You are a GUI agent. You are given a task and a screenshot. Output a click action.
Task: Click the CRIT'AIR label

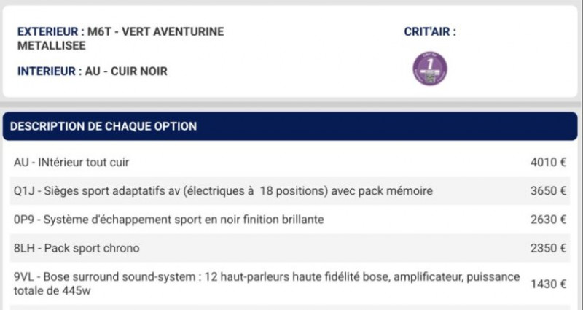tap(430, 32)
